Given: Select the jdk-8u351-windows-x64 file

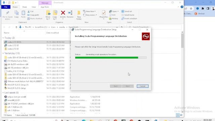Looking at the screenshot, I should (18, 64).
